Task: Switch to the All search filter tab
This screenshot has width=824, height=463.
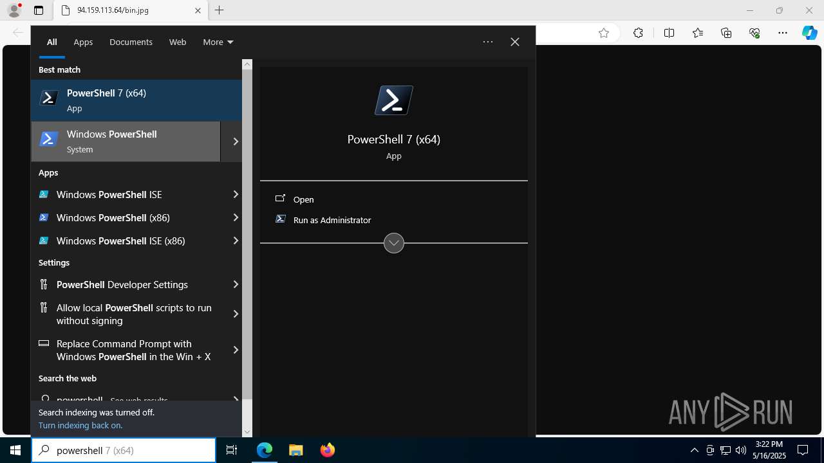Action: (52, 42)
